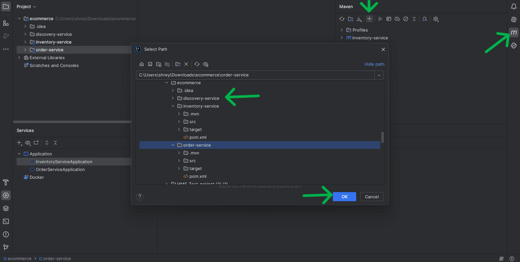Viewport: 520px width, 262px height.
Task: Click Analyze Dependencies icon in Maven toolbar
Action: (x=425, y=19)
